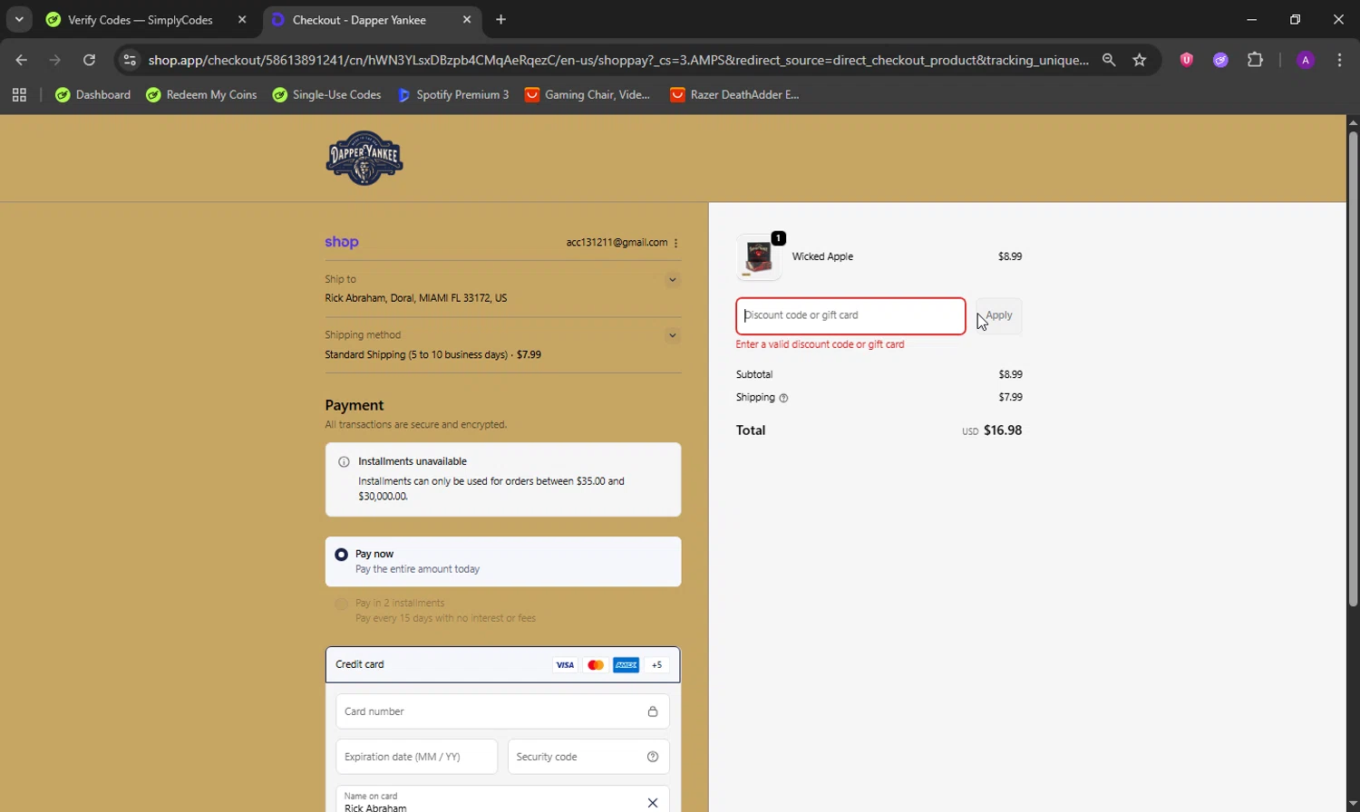Open the tab search dropdown arrow

(x=19, y=19)
